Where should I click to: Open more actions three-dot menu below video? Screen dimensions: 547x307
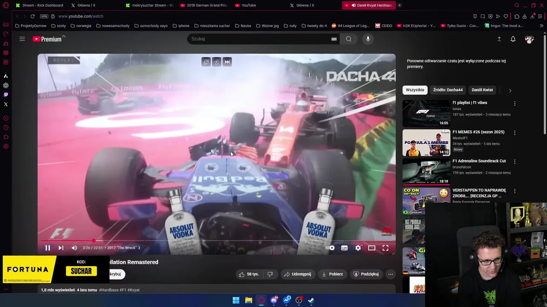[x=391, y=274]
